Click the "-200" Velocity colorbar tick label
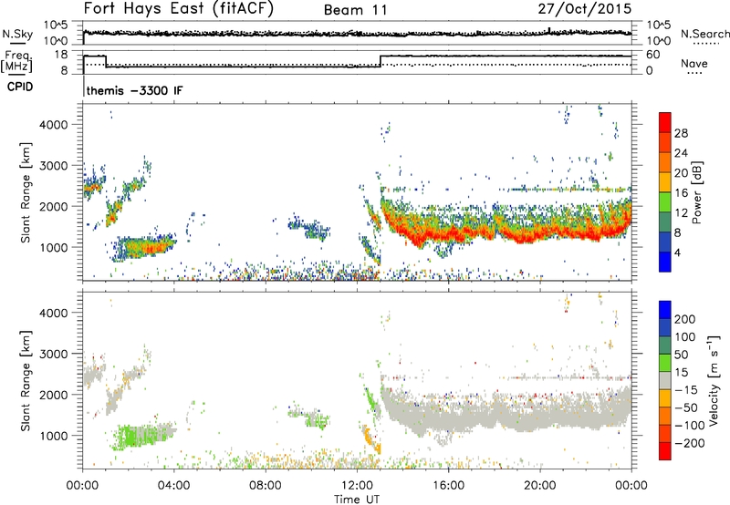Image resolution: width=730 pixels, height=505 pixels. click(x=690, y=443)
